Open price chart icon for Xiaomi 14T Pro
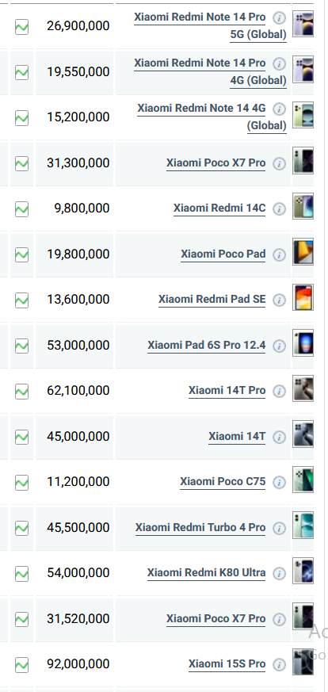The image size is (328, 692). tap(21, 391)
